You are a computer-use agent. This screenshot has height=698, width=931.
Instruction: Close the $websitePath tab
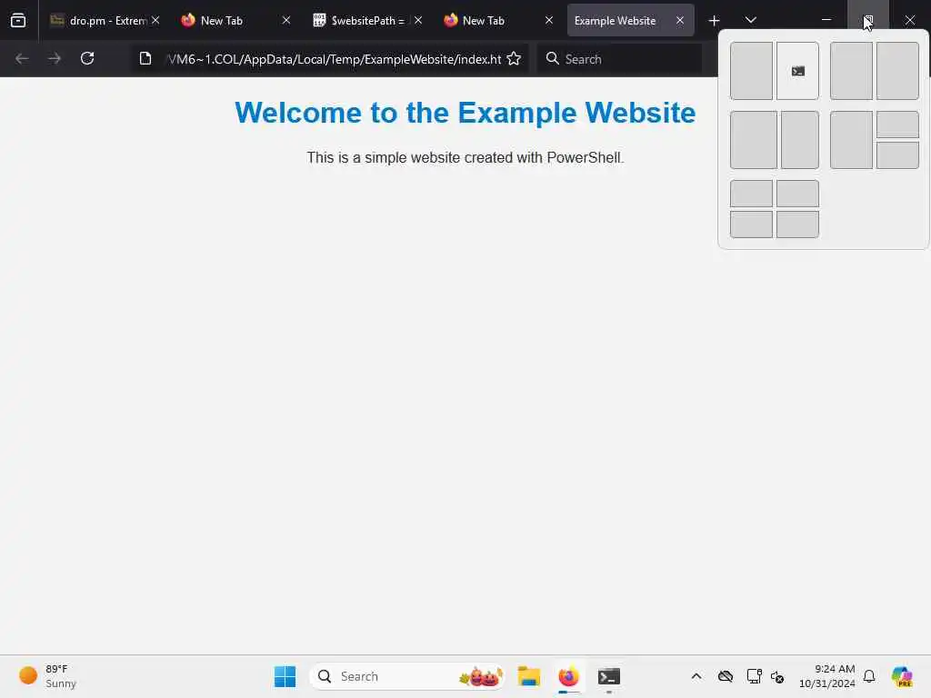coord(418,20)
